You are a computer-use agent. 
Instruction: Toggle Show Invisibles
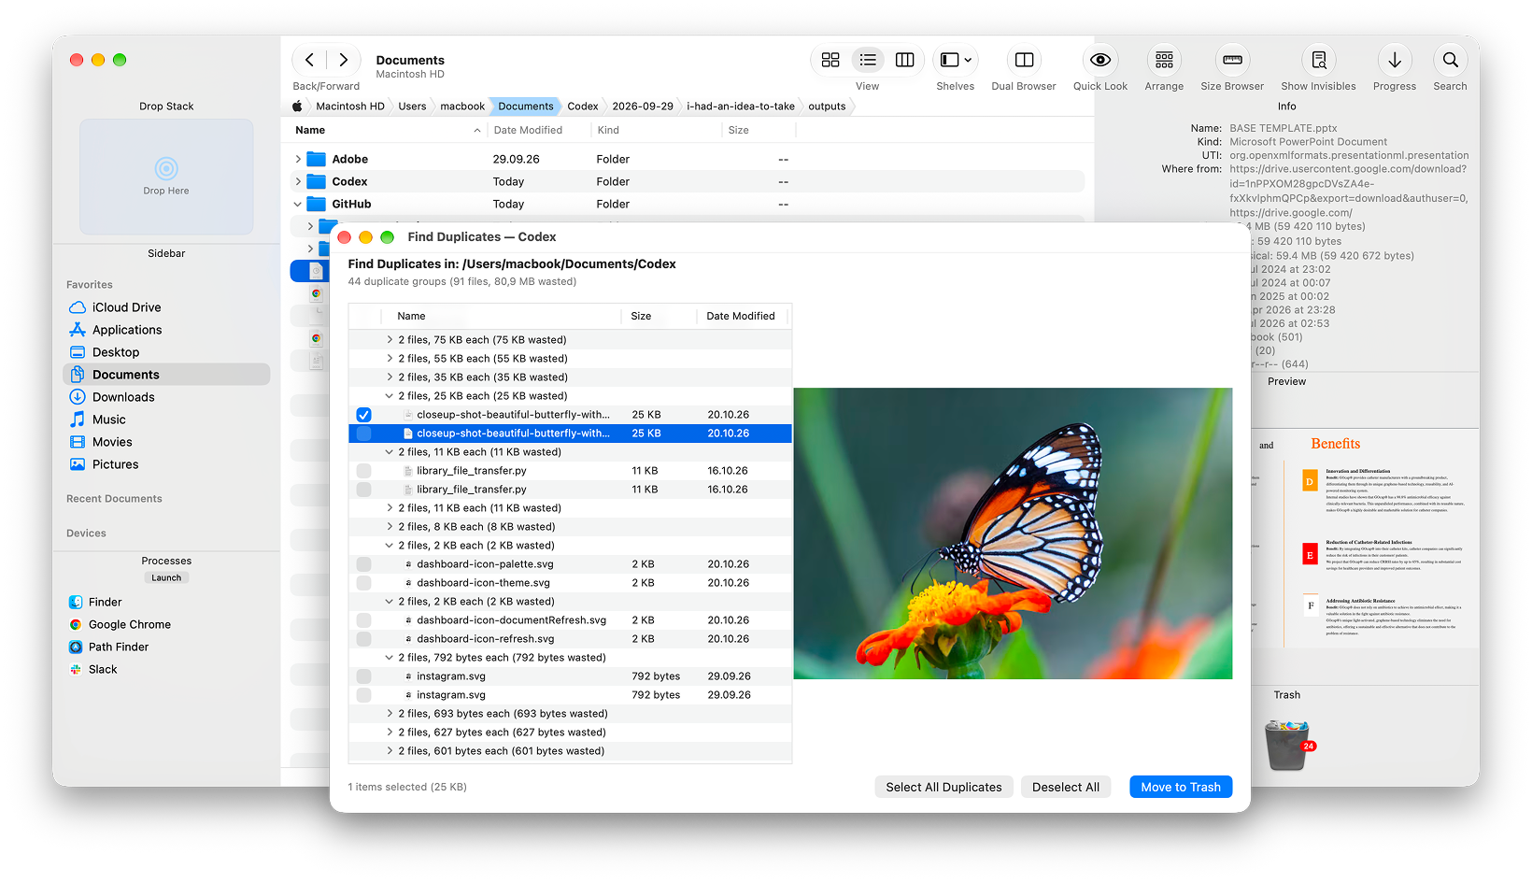click(1318, 60)
